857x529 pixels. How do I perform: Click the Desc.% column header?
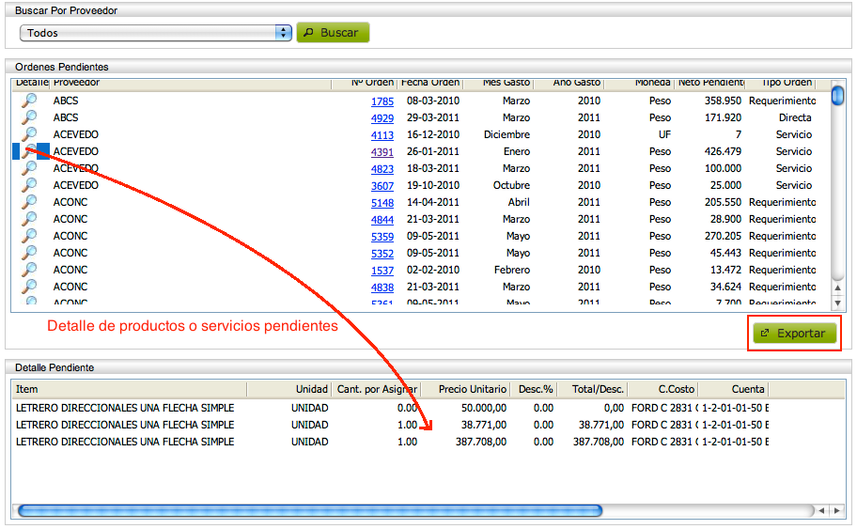click(x=534, y=389)
